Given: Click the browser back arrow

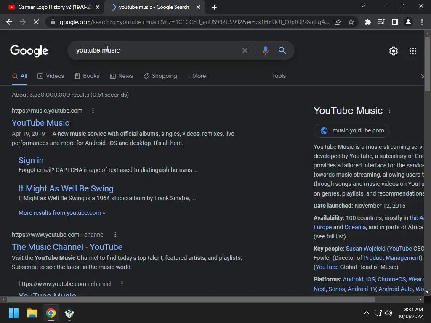Looking at the screenshot, I should tap(9, 22).
